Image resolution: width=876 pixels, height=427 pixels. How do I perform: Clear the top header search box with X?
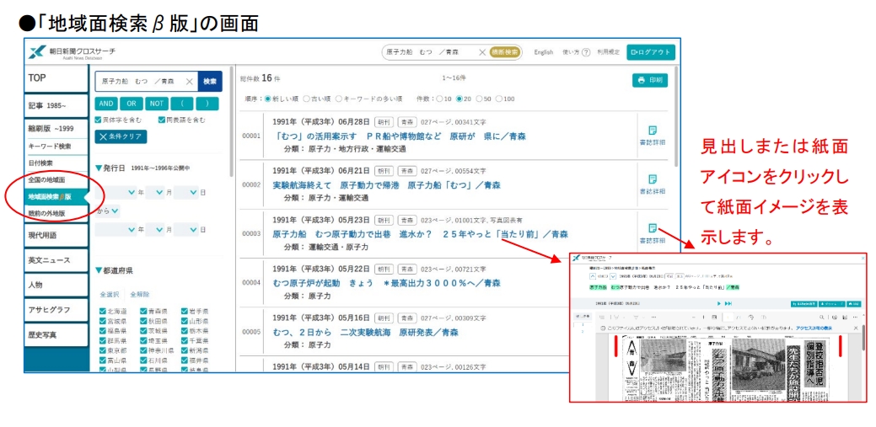(x=482, y=52)
